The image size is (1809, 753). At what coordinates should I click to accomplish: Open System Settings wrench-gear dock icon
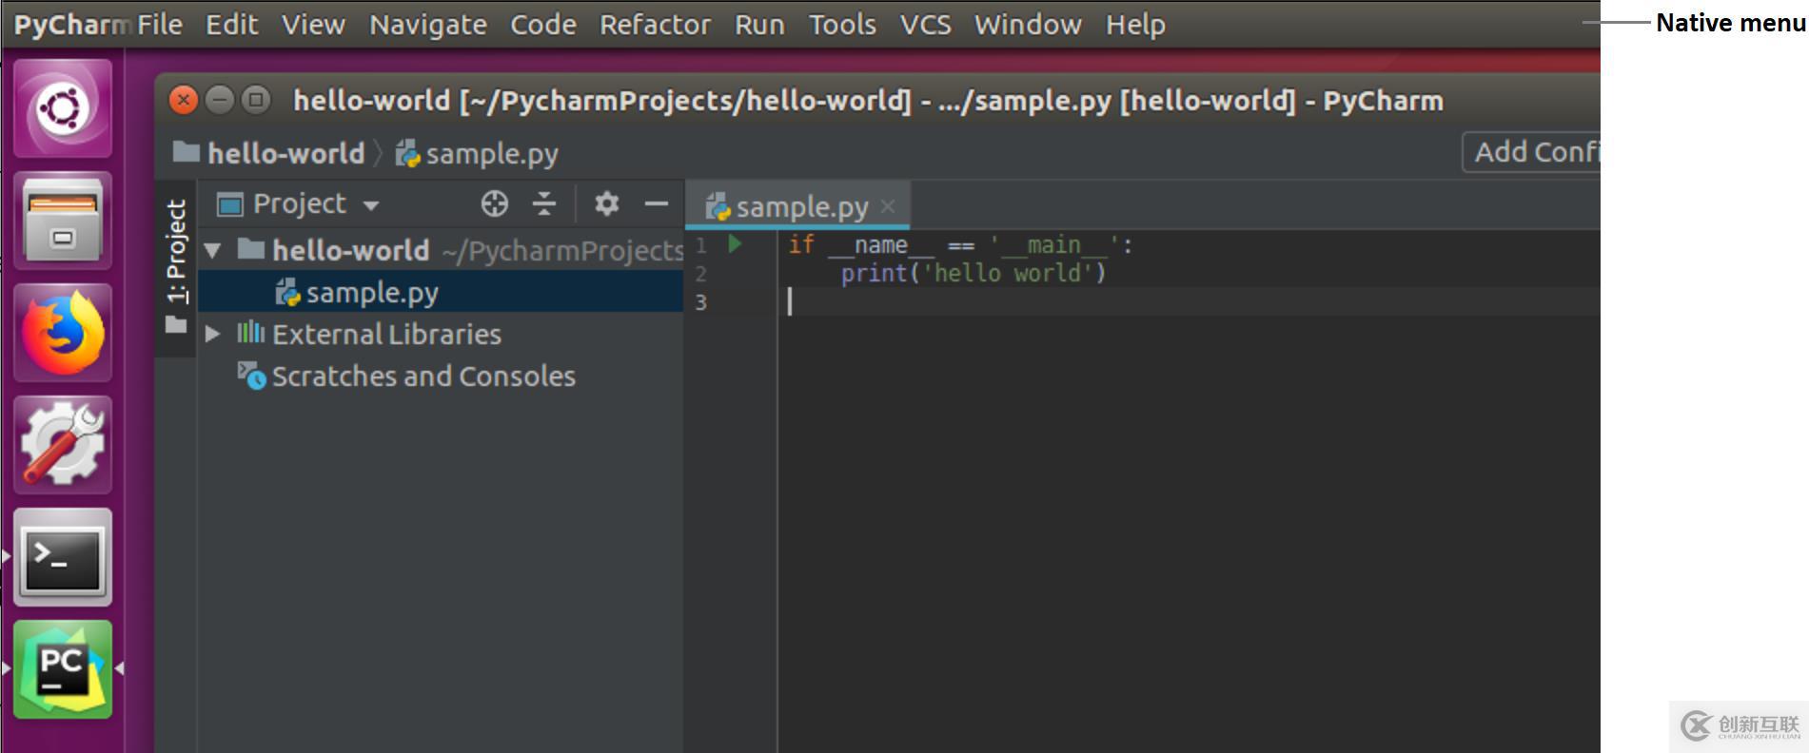click(63, 445)
